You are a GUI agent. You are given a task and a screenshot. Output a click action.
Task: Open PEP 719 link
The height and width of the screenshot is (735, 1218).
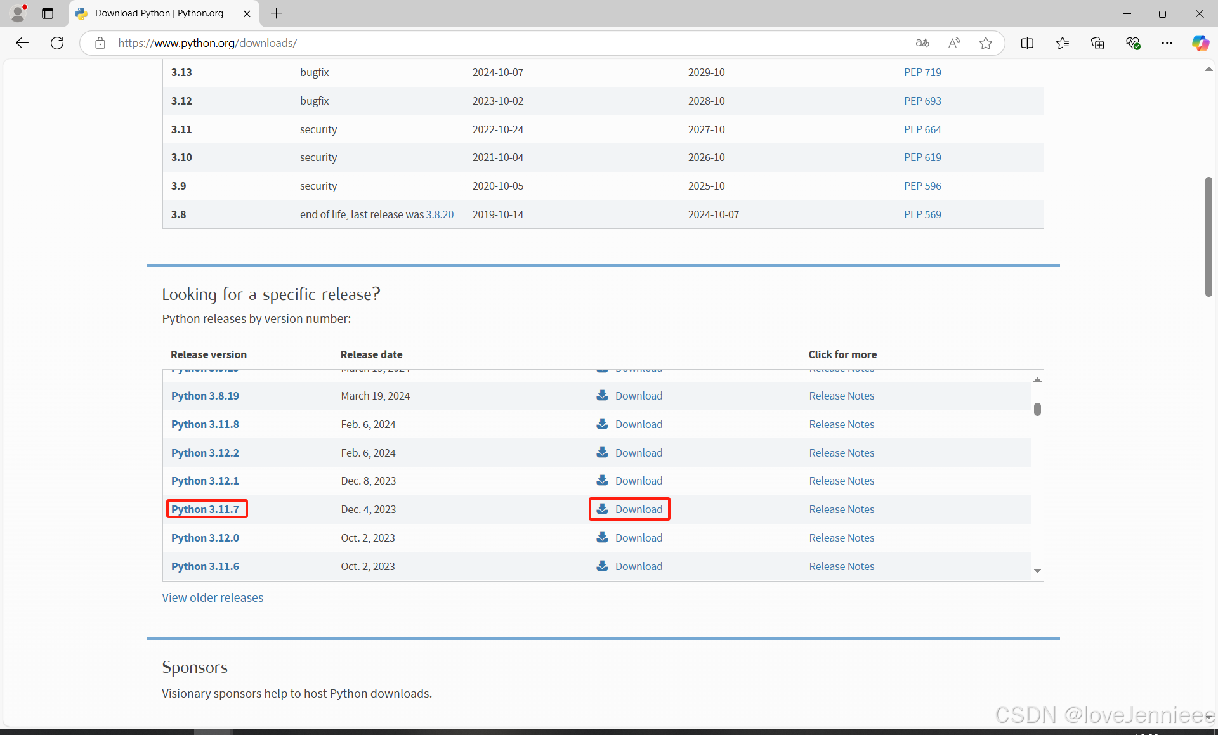click(922, 72)
